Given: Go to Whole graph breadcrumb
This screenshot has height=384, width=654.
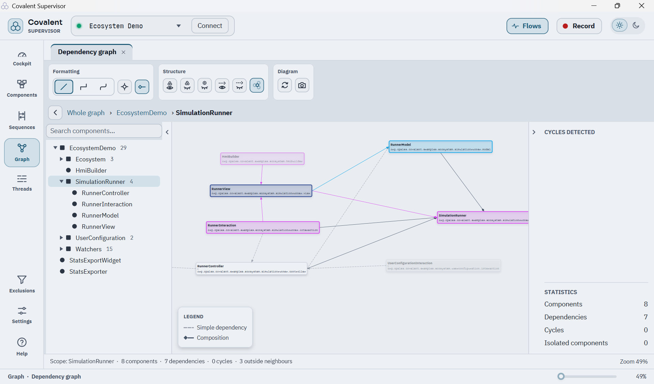Looking at the screenshot, I should click(x=86, y=113).
